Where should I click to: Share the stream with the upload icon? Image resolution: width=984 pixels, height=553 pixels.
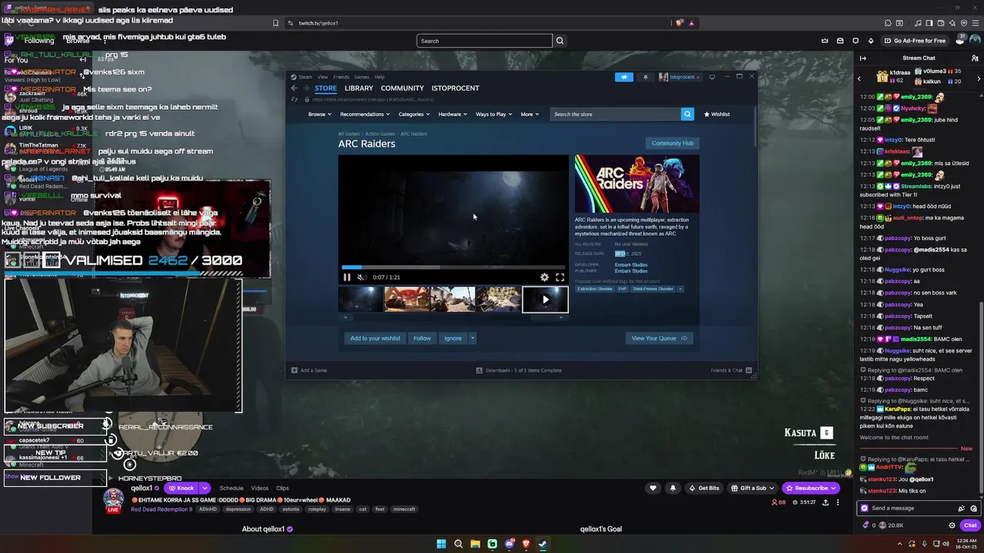826,502
